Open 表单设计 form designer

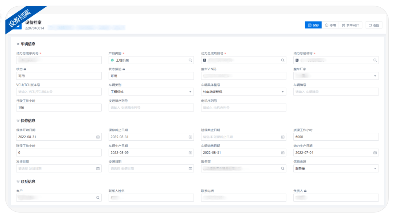click(350, 25)
